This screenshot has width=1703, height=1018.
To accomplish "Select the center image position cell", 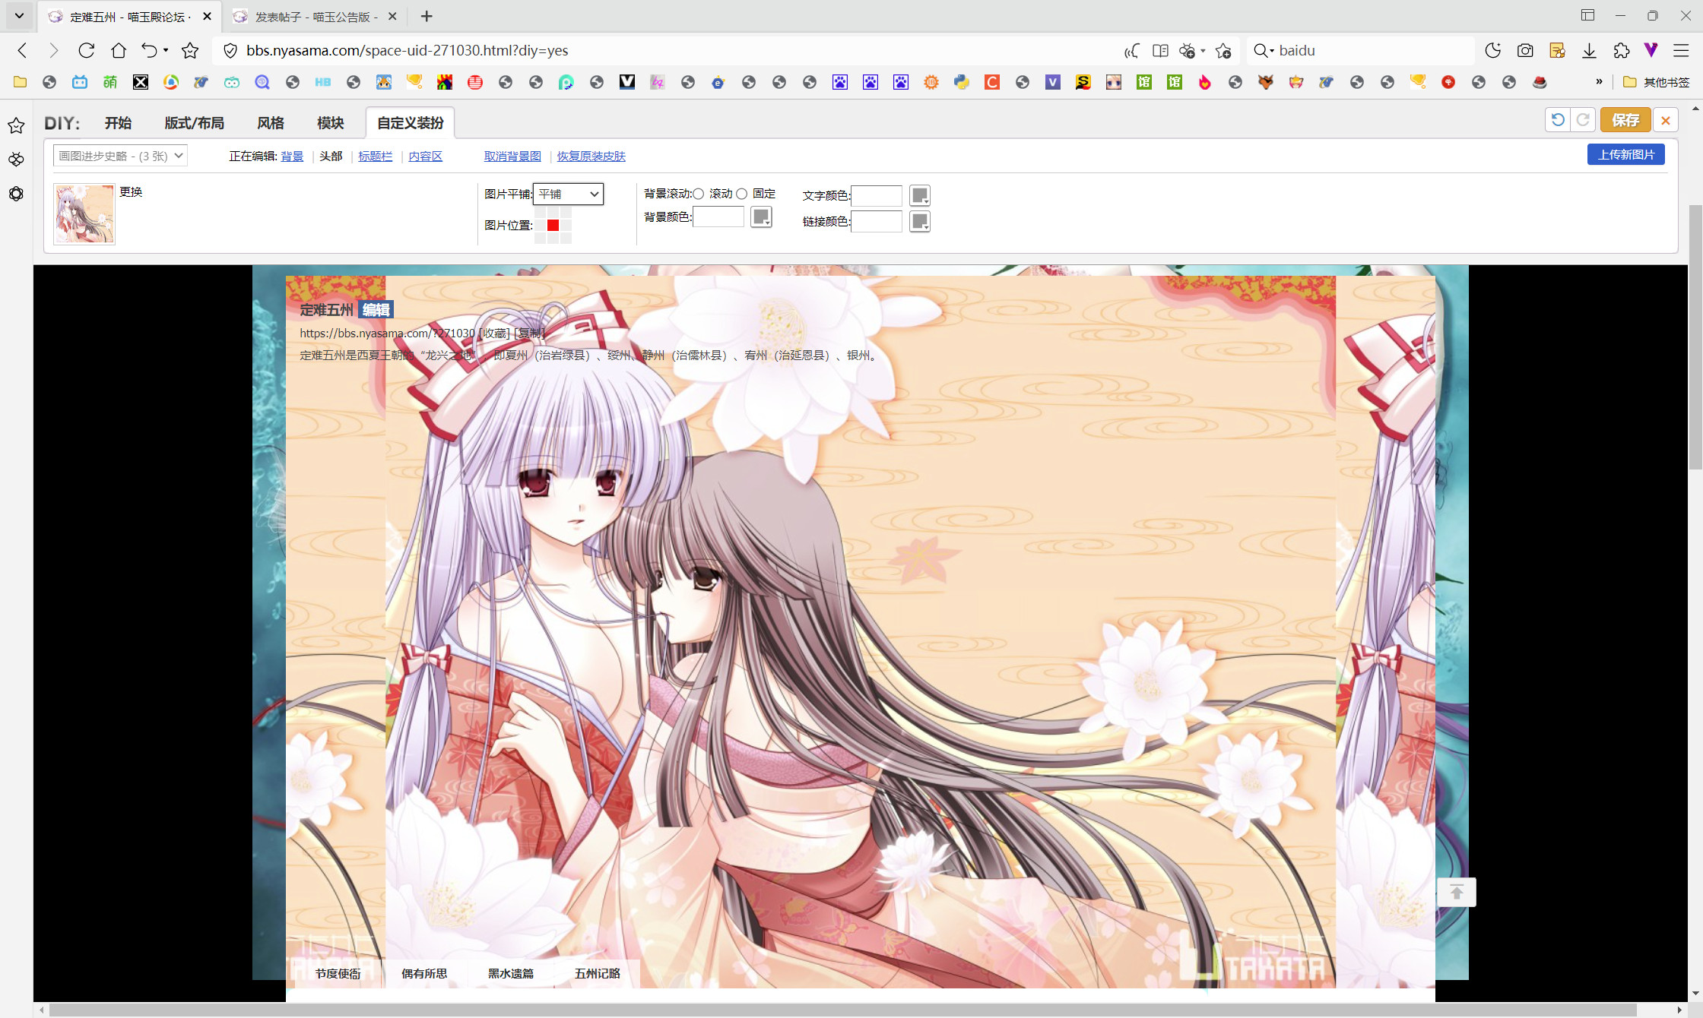I will point(553,225).
